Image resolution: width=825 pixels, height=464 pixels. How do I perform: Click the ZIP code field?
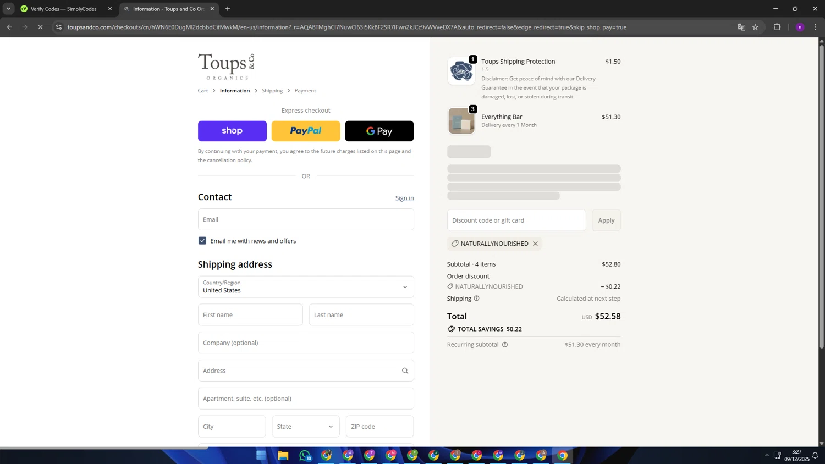coord(380,427)
